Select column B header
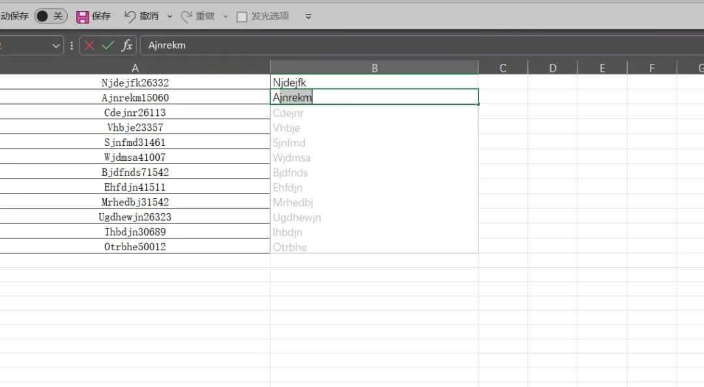 [374, 68]
